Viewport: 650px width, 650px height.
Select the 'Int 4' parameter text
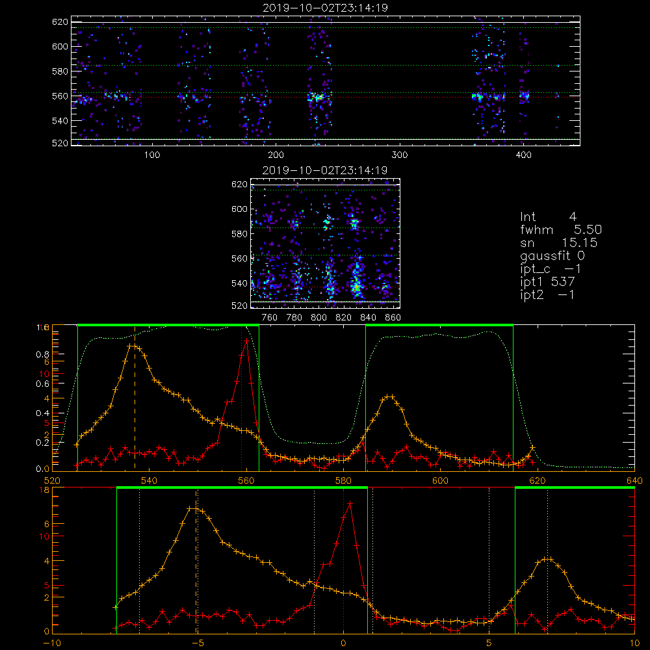548,217
